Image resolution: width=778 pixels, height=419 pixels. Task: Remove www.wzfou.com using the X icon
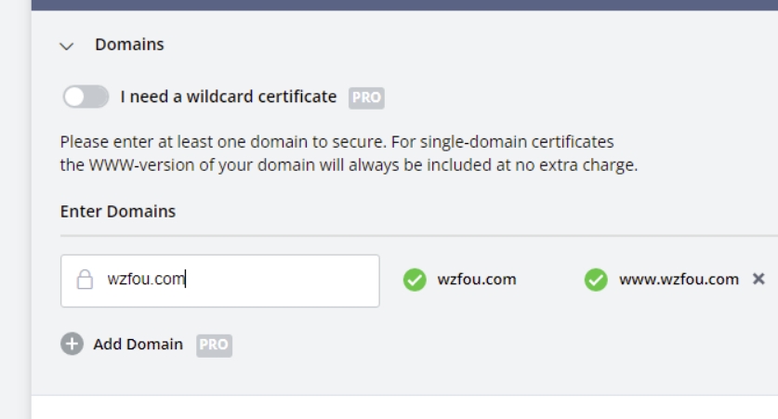click(x=758, y=279)
